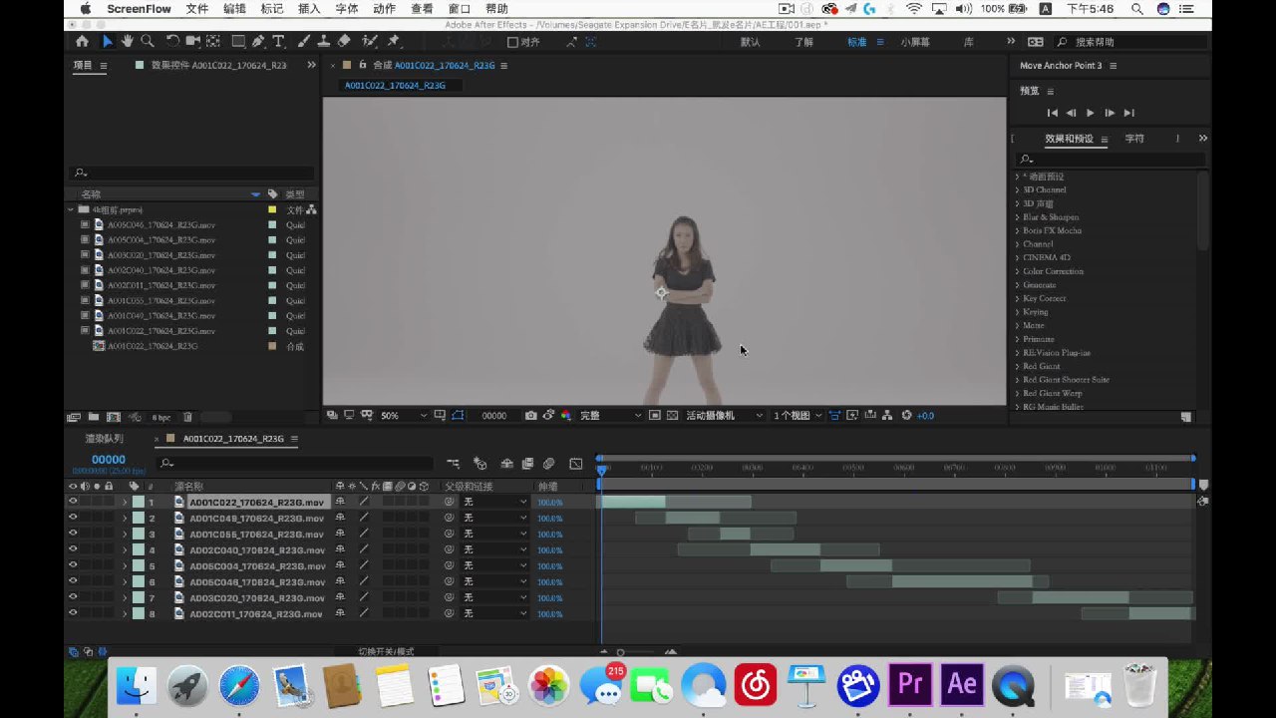This screenshot has width=1276, height=718.
Task: Open the 活动摄像机 camera dropdown
Action: pyautogui.click(x=724, y=415)
